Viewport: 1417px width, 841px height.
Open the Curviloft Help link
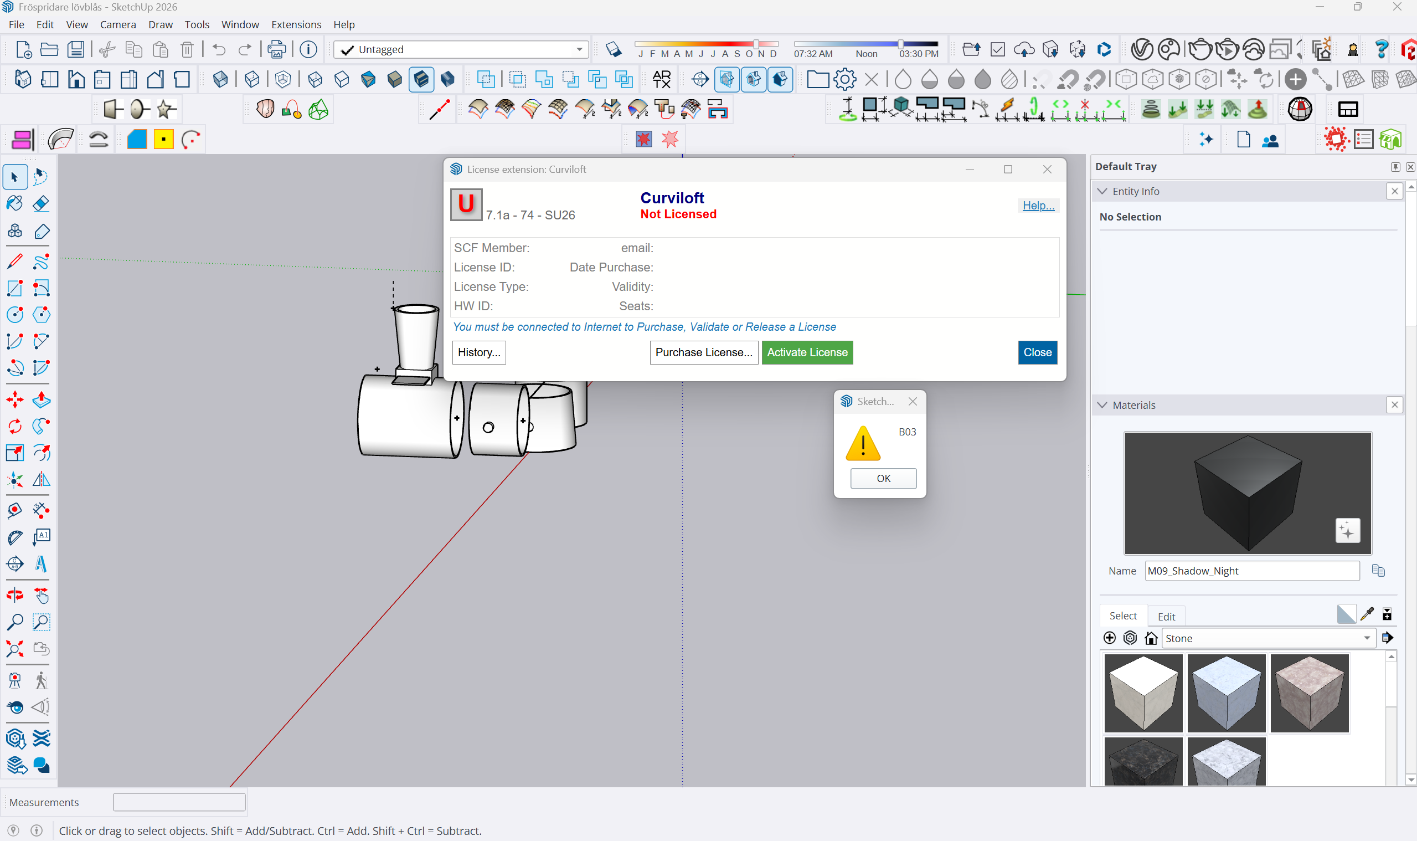1038,206
